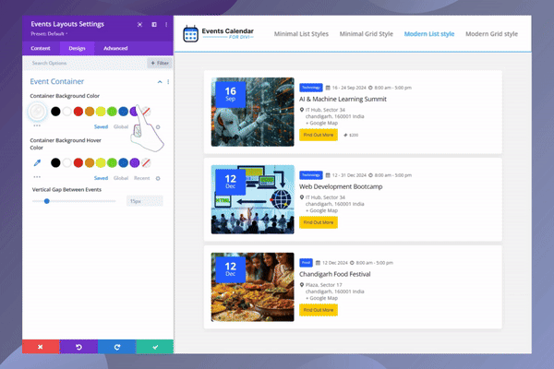Click Find Out More for AI Summit
The image size is (554, 369).
pyautogui.click(x=319, y=135)
